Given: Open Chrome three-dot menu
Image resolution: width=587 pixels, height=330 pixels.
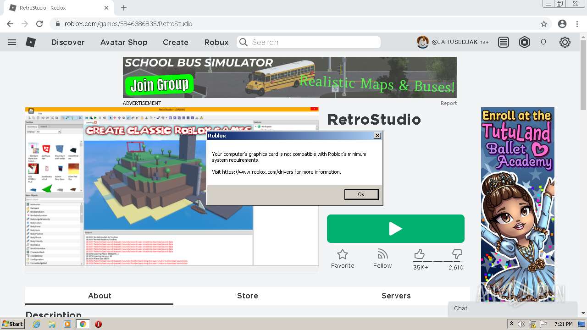Looking at the screenshot, I should (577, 24).
